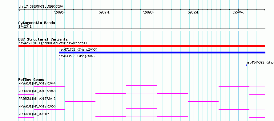Select the 17q23.1 band label
274x121 pixels.
tap(25, 26)
